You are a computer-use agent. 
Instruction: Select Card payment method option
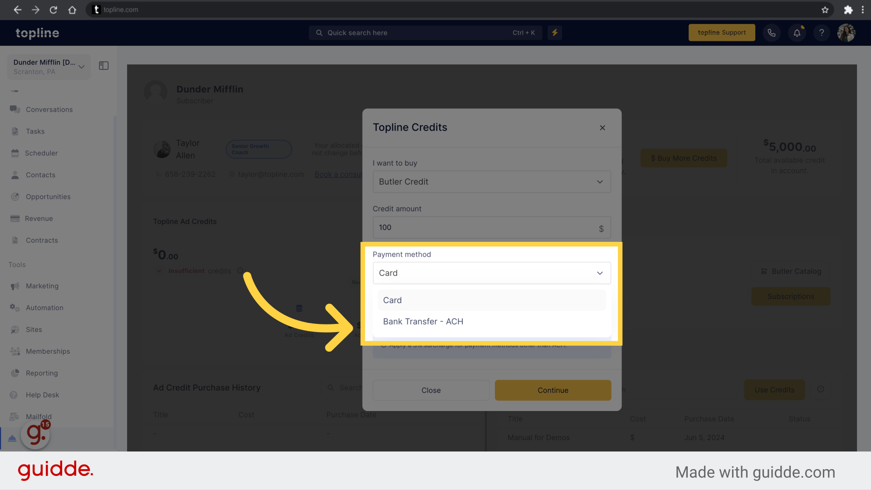(492, 300)
